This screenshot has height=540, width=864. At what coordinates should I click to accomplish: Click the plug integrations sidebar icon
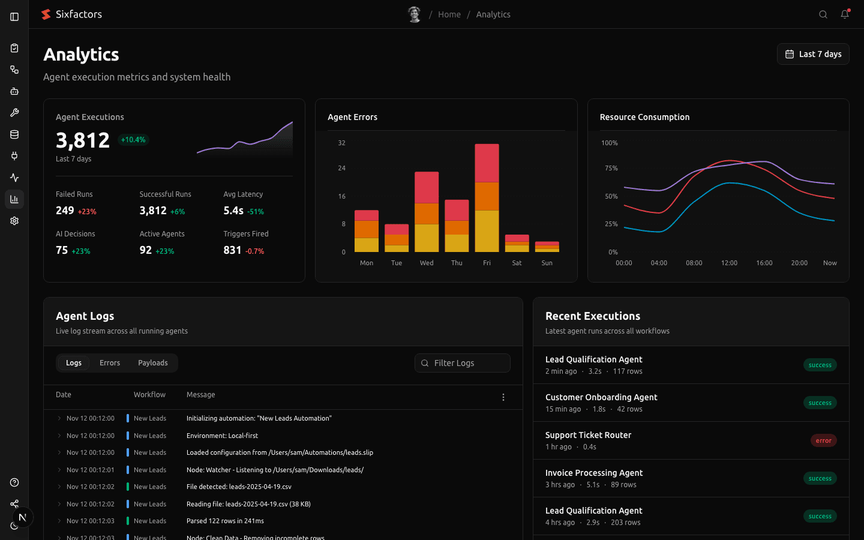coord(14,156)
